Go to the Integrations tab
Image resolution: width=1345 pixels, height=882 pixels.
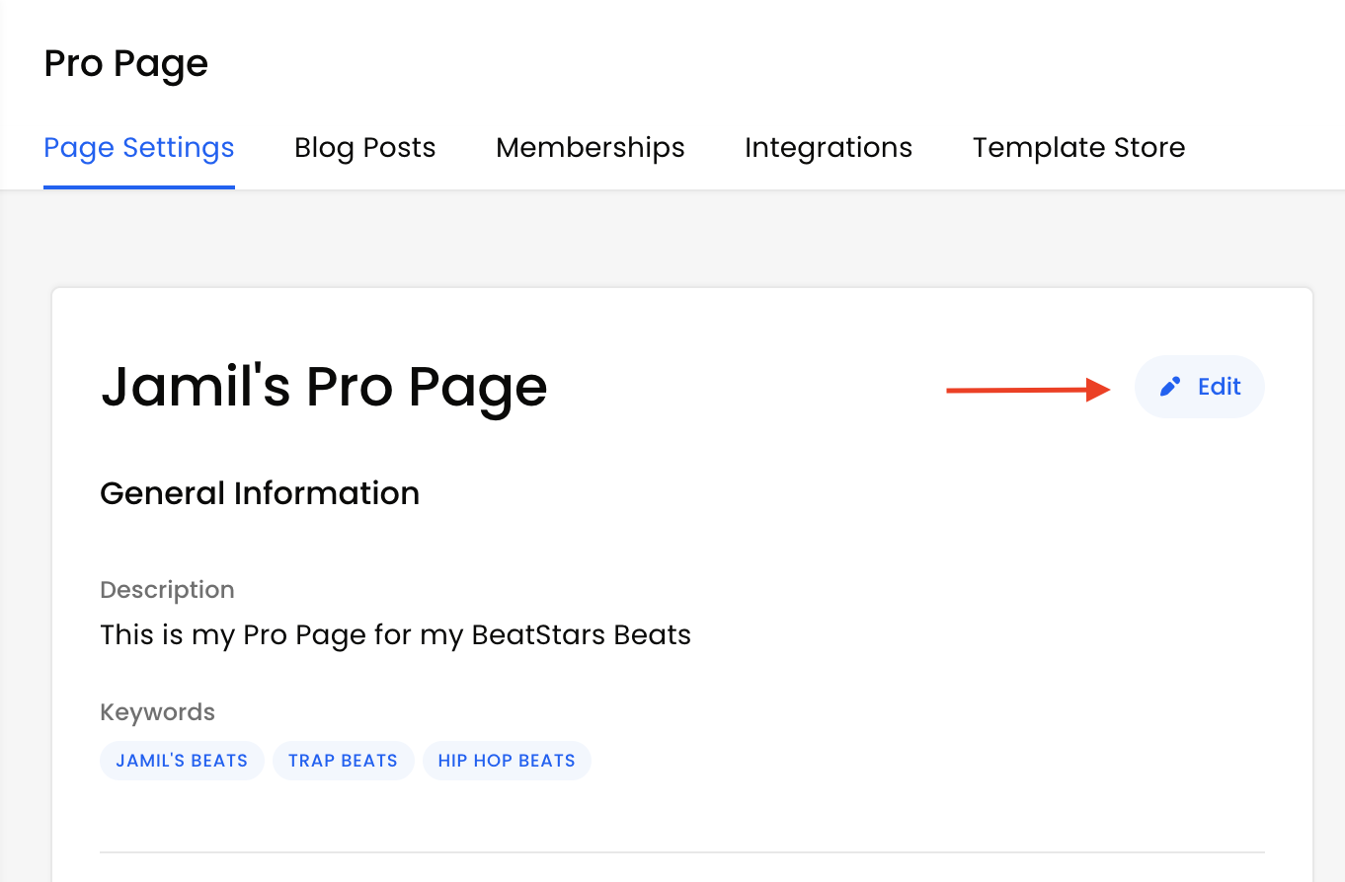(x=829, y=148)
